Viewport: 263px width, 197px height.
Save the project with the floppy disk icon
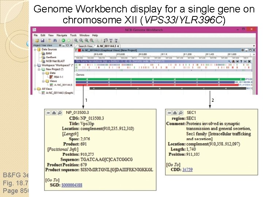point(43,40)
